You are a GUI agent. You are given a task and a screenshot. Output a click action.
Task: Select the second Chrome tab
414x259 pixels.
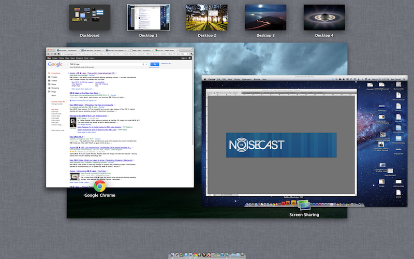click(93, 50)
